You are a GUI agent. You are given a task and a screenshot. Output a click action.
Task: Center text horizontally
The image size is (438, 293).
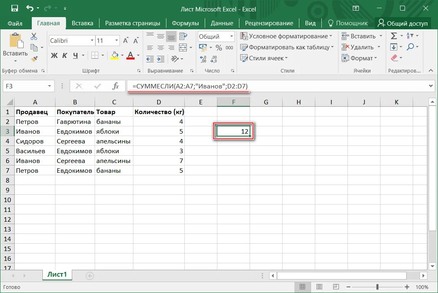pos(161,48)
